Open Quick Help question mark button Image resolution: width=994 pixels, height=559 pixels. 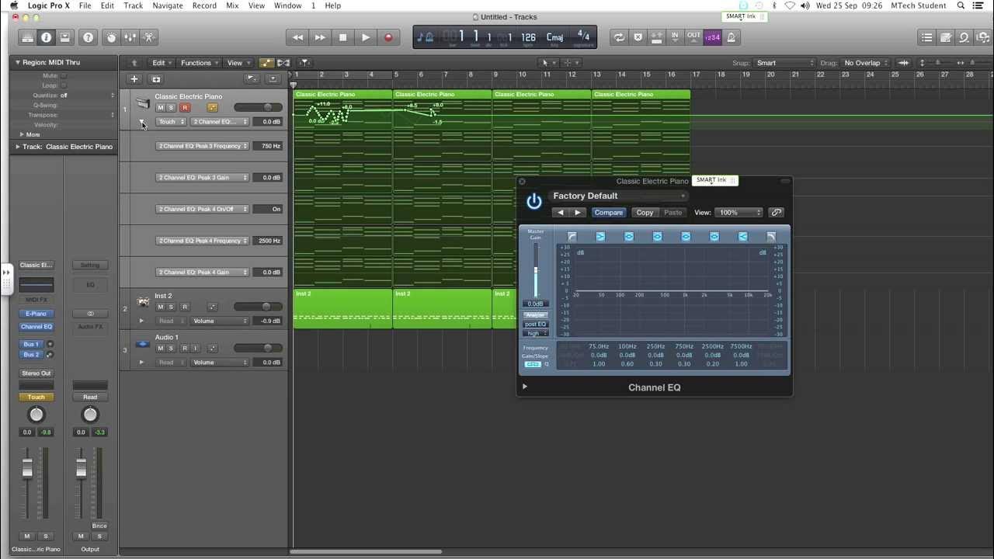click(89, 37)
